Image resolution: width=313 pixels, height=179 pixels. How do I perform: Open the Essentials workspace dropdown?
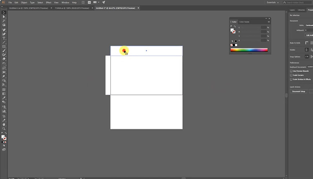[x=273, y=2]
